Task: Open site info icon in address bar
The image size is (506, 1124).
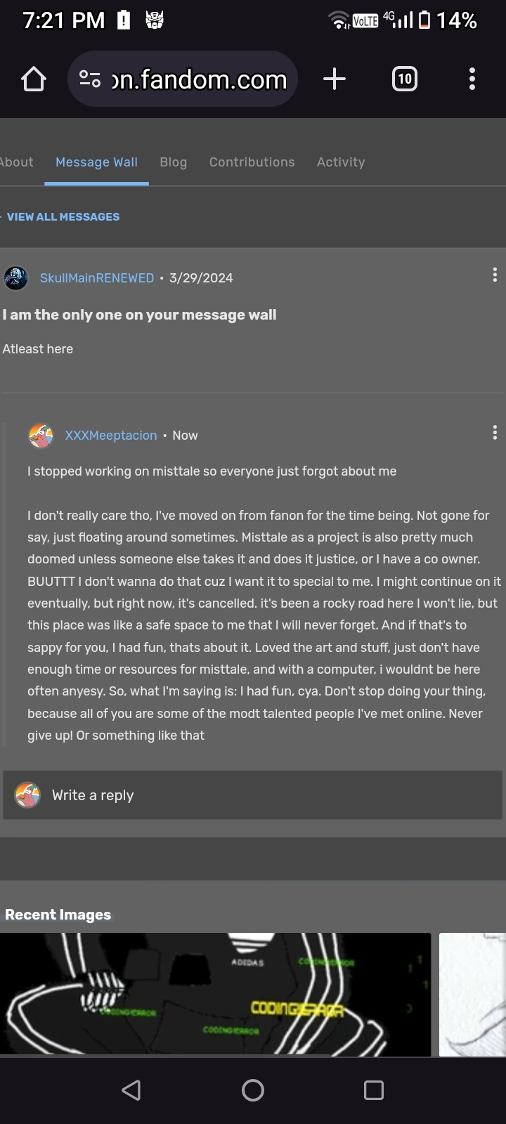Action: pos(90,79)
